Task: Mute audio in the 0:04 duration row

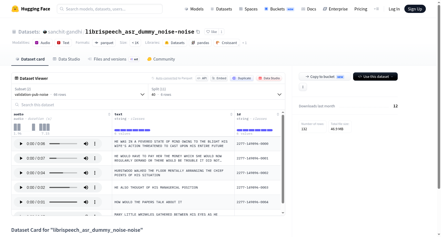Action: 86,173
